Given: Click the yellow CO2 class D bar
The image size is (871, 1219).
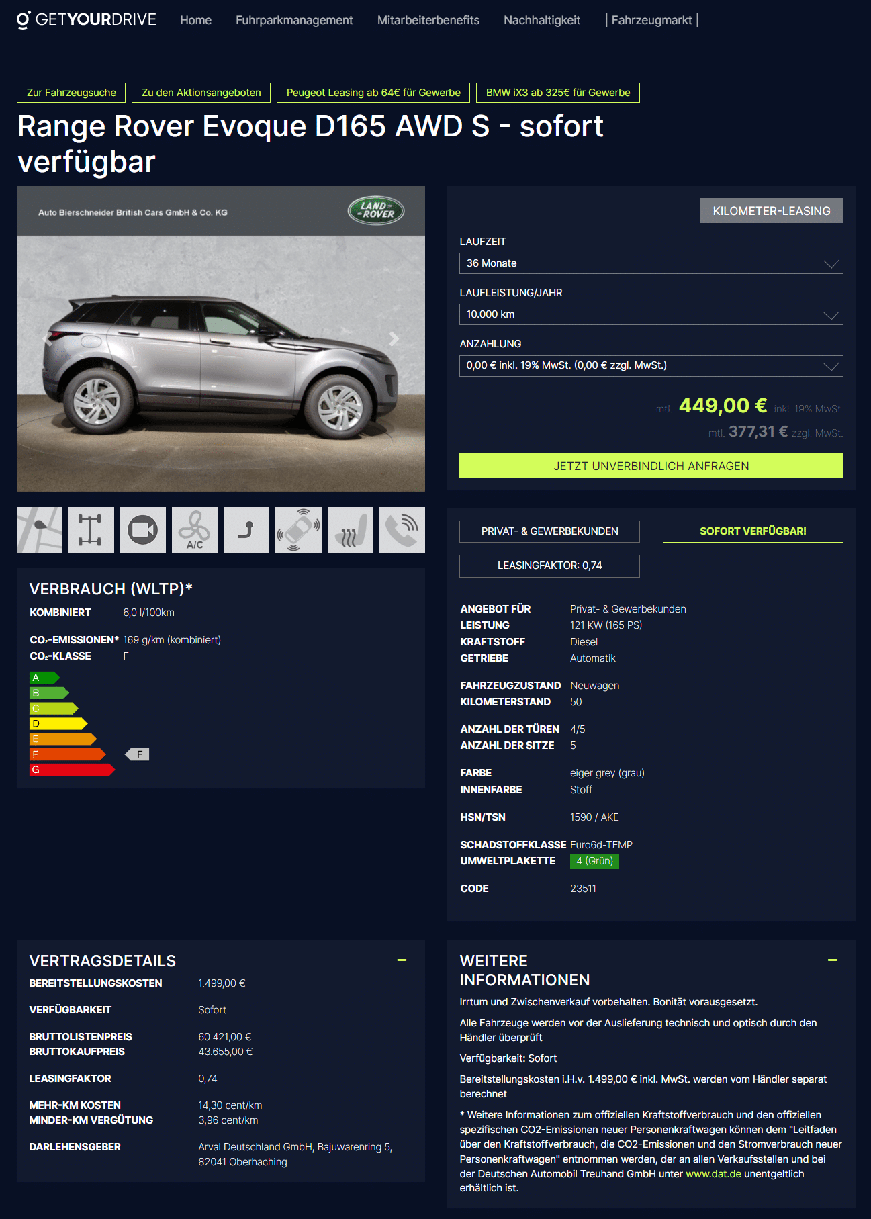Looking at the screenshot, I should click(x=58, y=723).
